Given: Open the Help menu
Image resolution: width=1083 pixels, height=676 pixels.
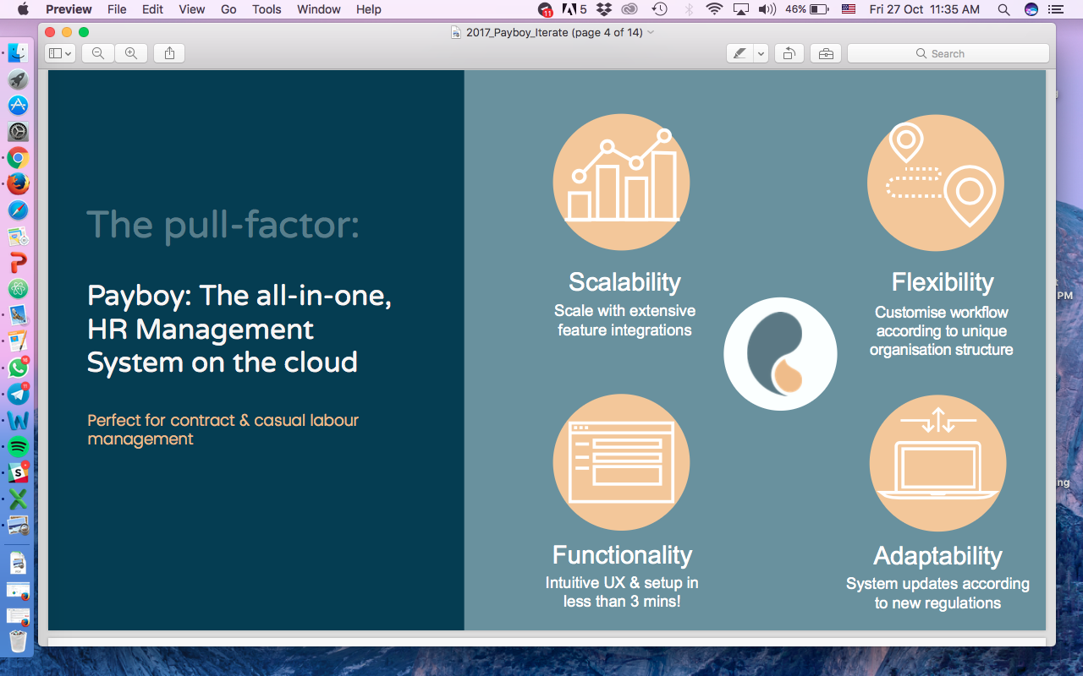Looking at the screenshot, I should 369,9.
